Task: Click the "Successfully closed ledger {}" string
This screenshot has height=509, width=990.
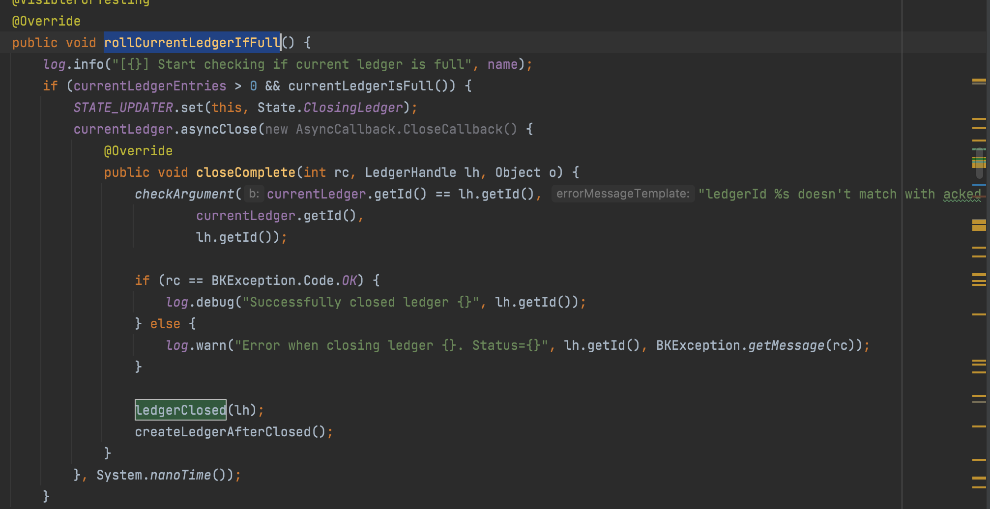Action: (361, 302)
